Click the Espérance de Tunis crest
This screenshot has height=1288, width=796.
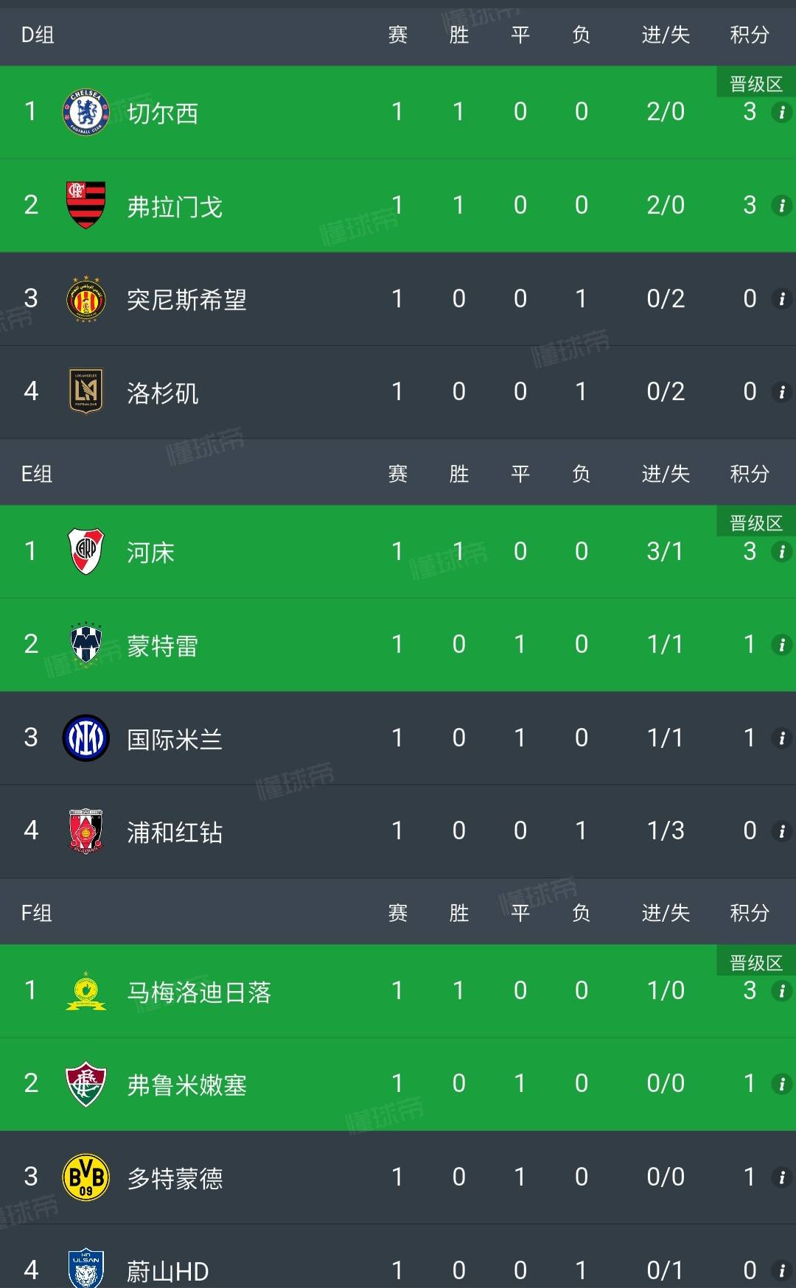(85, 298)
